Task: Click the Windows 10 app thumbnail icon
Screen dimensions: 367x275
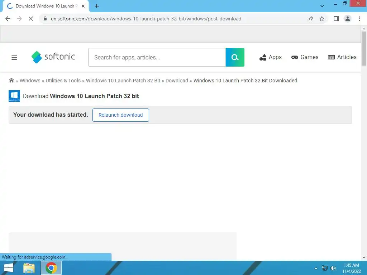Action: point(14,96)
